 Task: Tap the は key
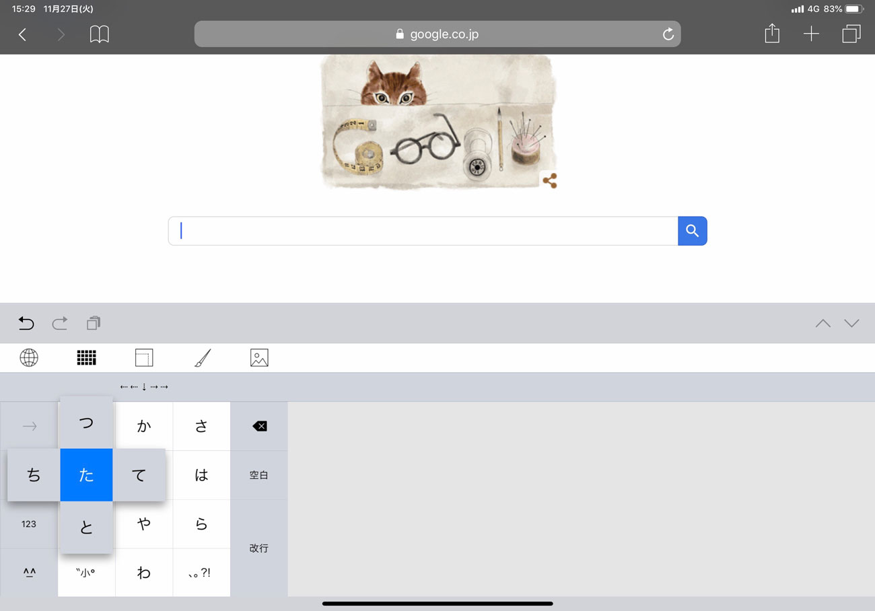201,475
